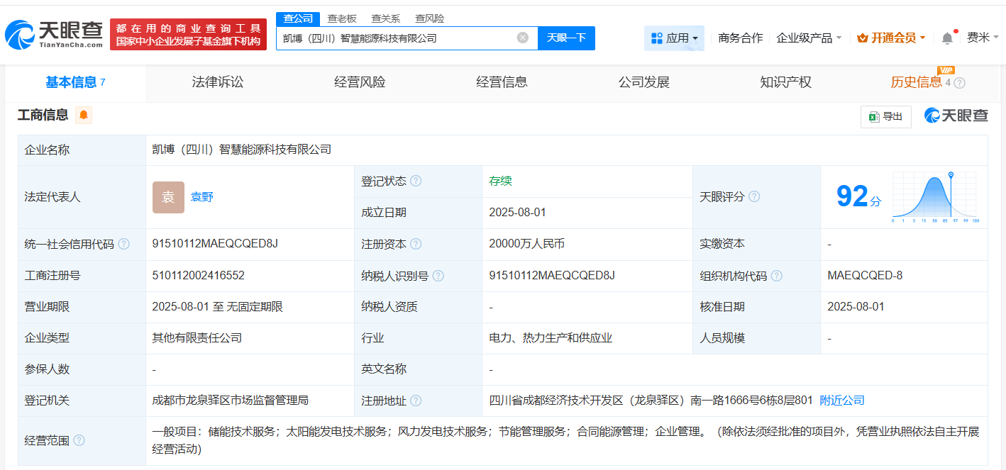Open the 公司发展 tab
Screen dimensions: 1006x470
tap(643, 82)
